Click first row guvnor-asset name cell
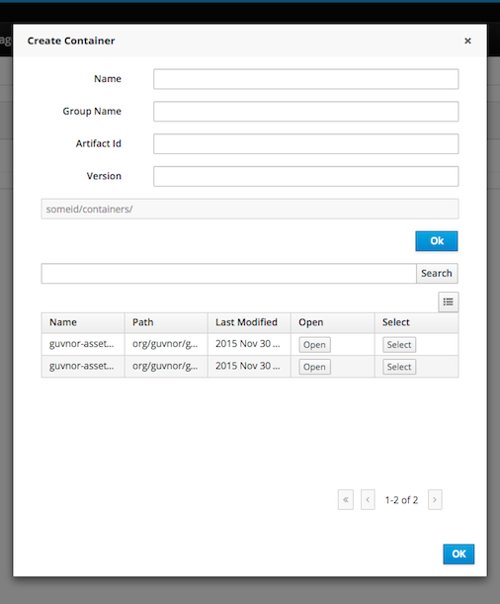This screenshot has height=604, width=500. tap(83, 344)
